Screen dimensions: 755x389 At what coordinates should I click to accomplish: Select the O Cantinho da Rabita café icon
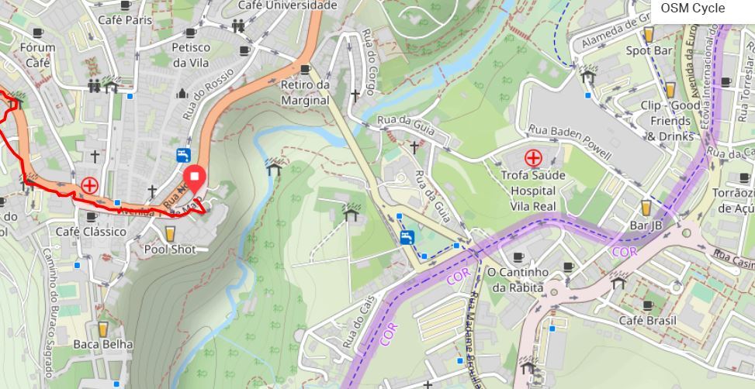click(518, 257)
